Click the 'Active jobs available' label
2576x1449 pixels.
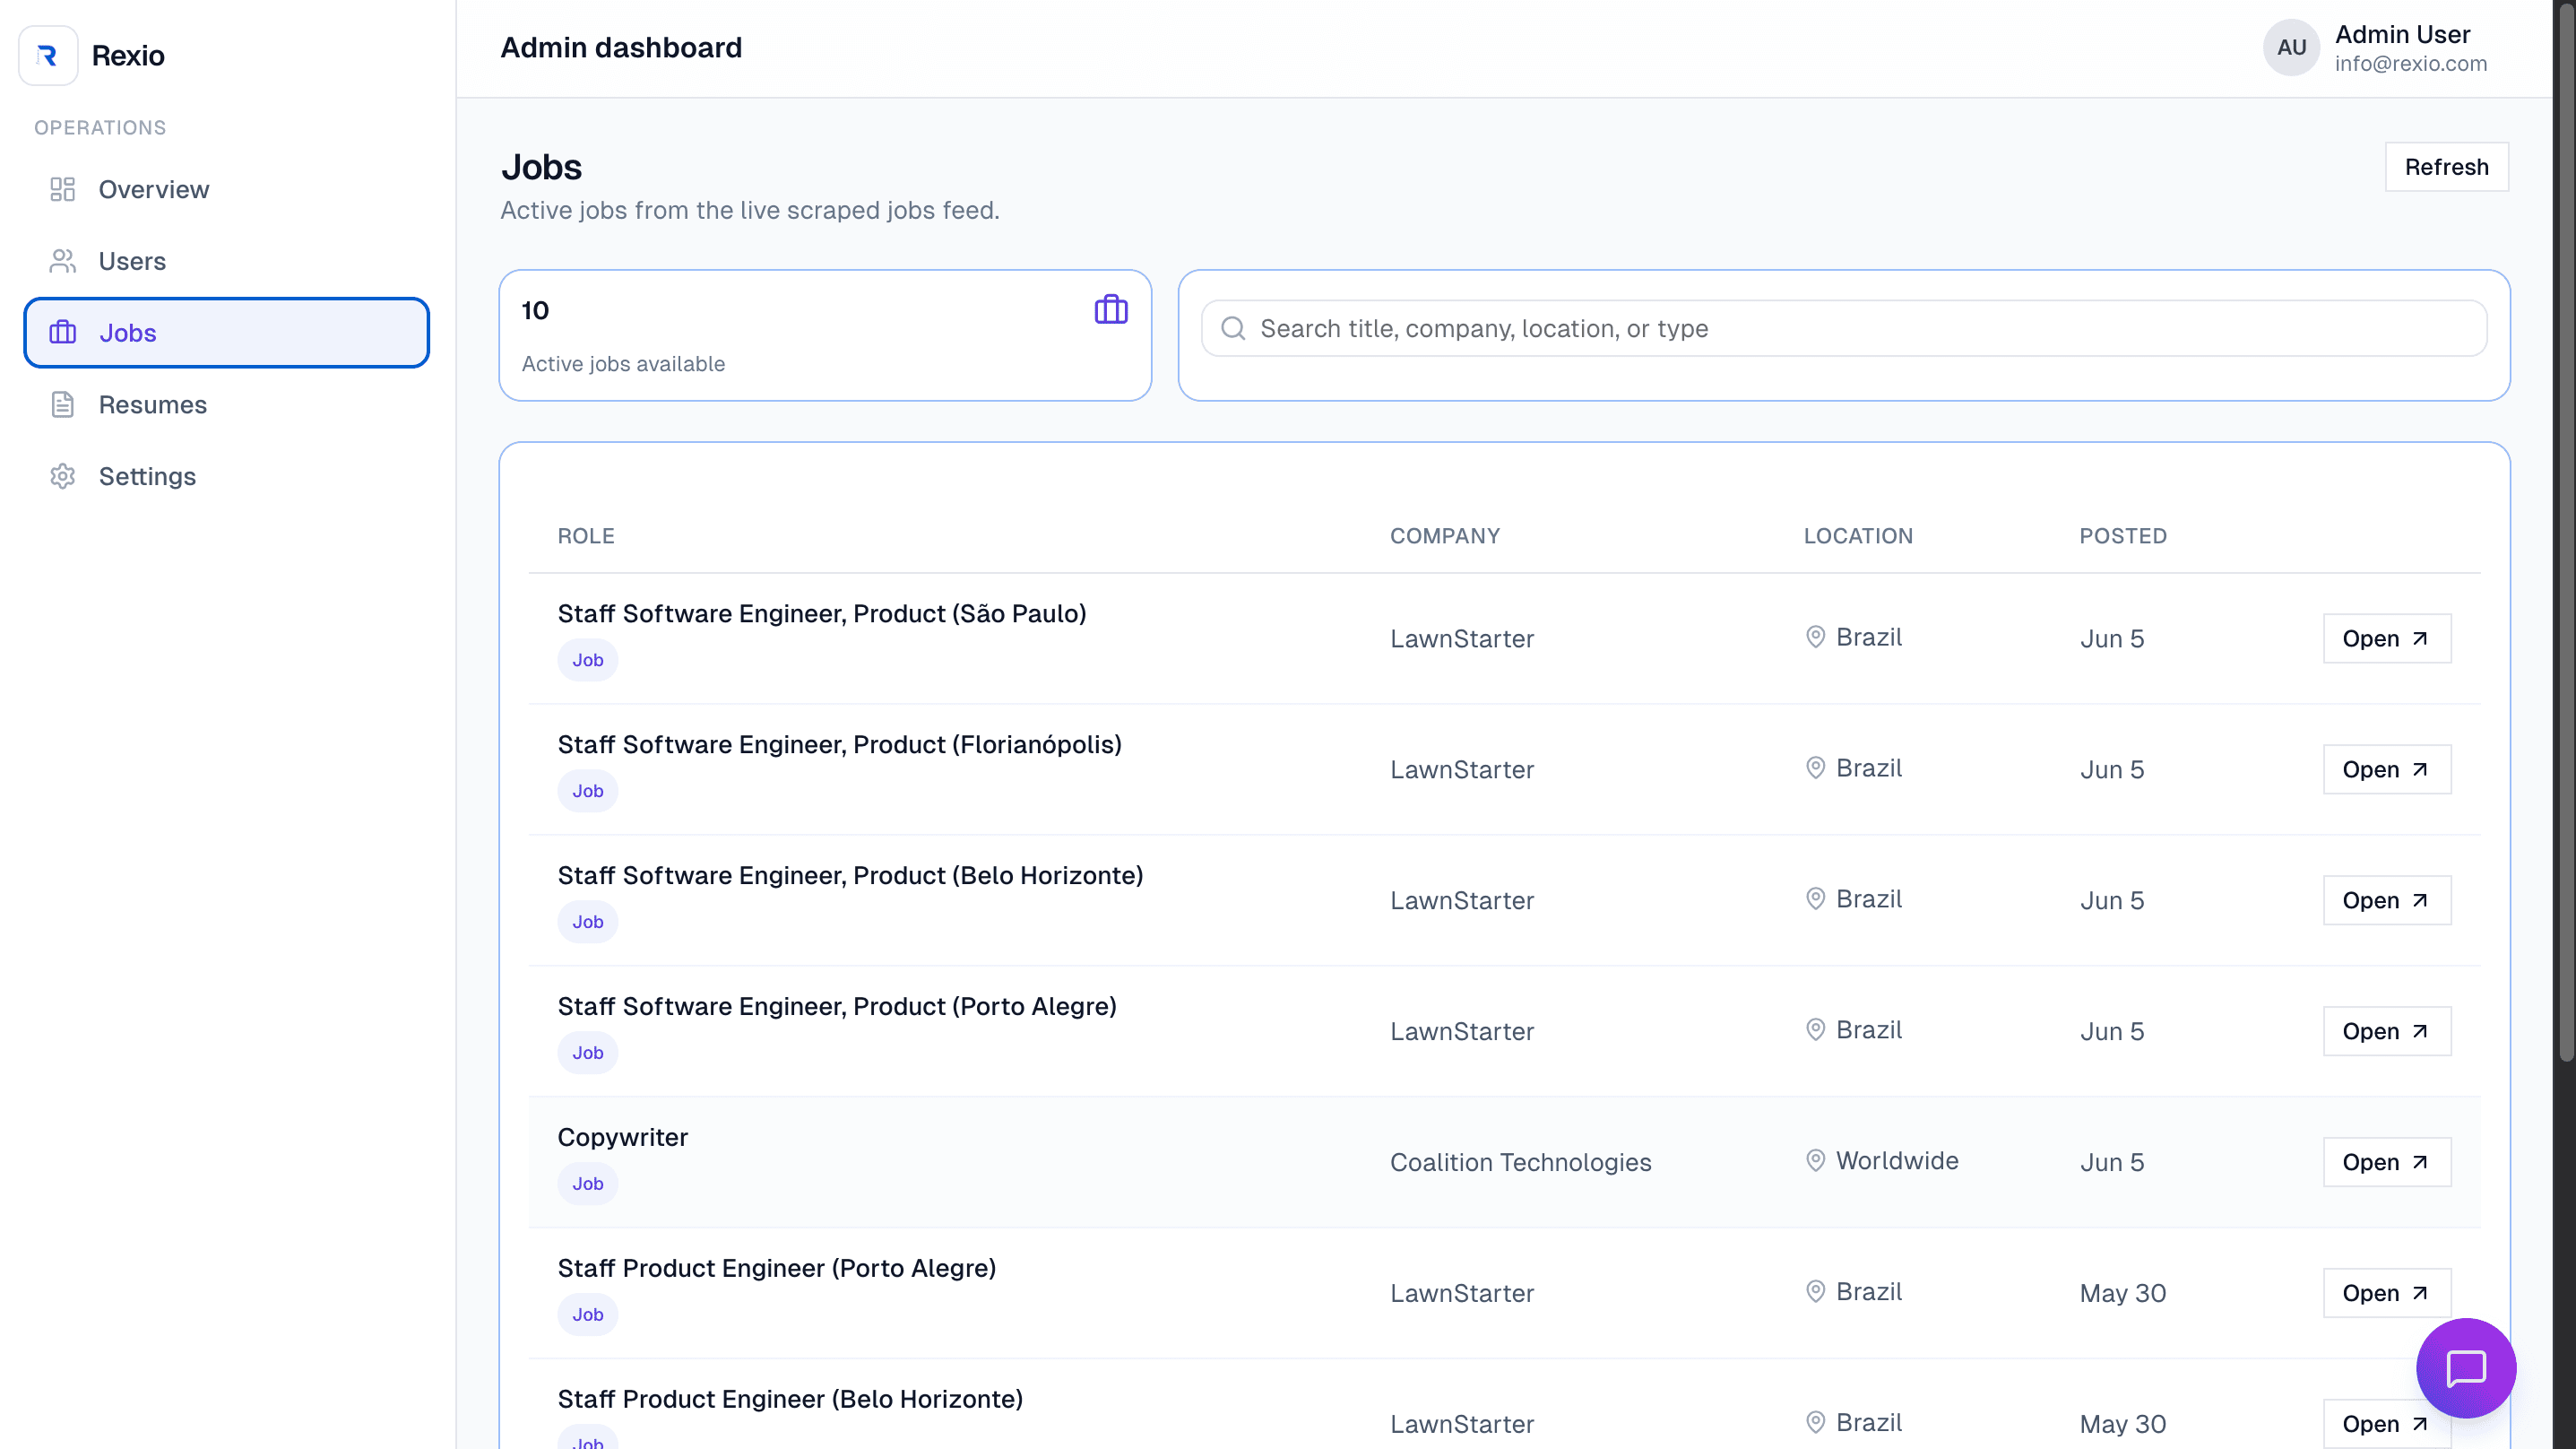[x=623, y=364]
